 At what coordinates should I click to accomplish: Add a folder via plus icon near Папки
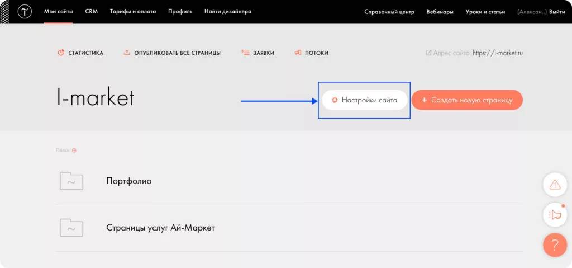pos(74,151)
